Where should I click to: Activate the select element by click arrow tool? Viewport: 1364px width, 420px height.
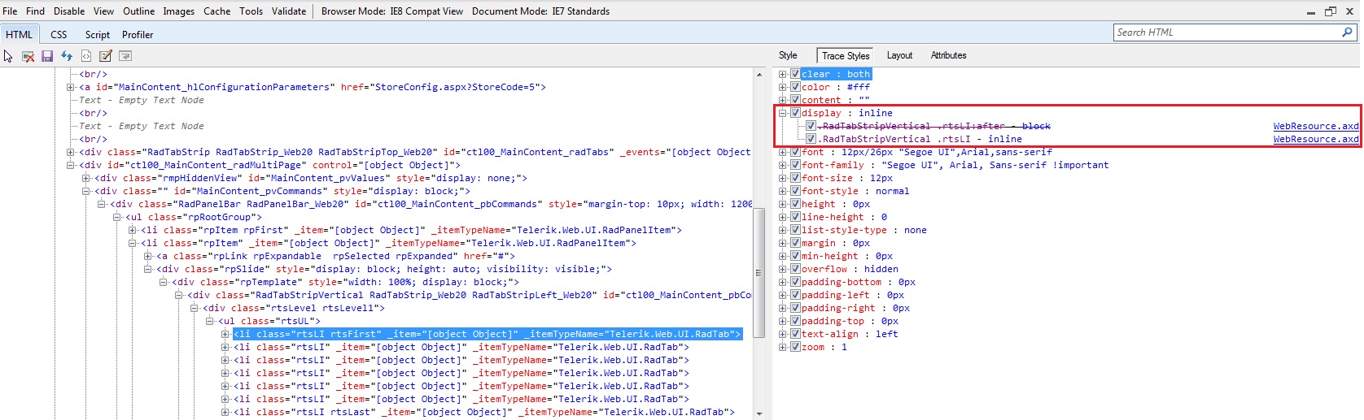(x=8, y=56)
